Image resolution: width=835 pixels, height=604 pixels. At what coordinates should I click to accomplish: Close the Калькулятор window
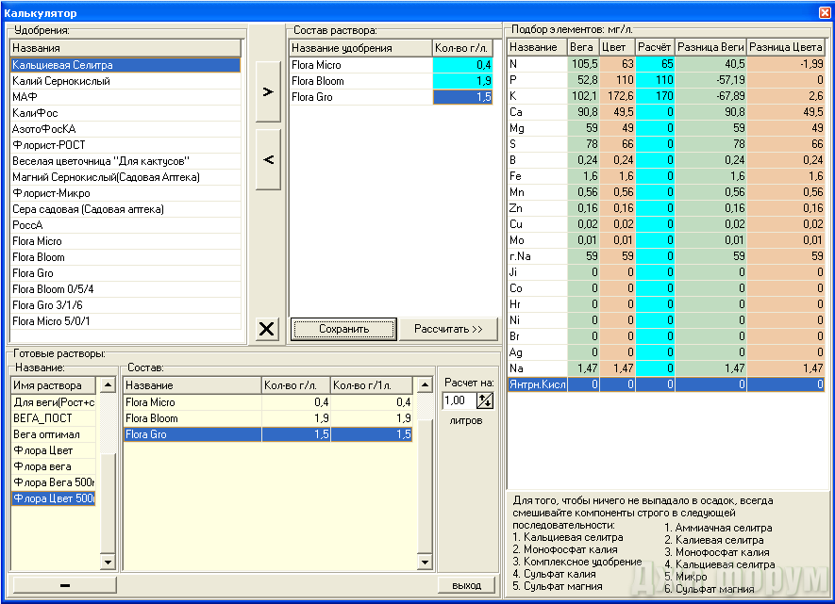pyautogui.click(x=824, y=12)
